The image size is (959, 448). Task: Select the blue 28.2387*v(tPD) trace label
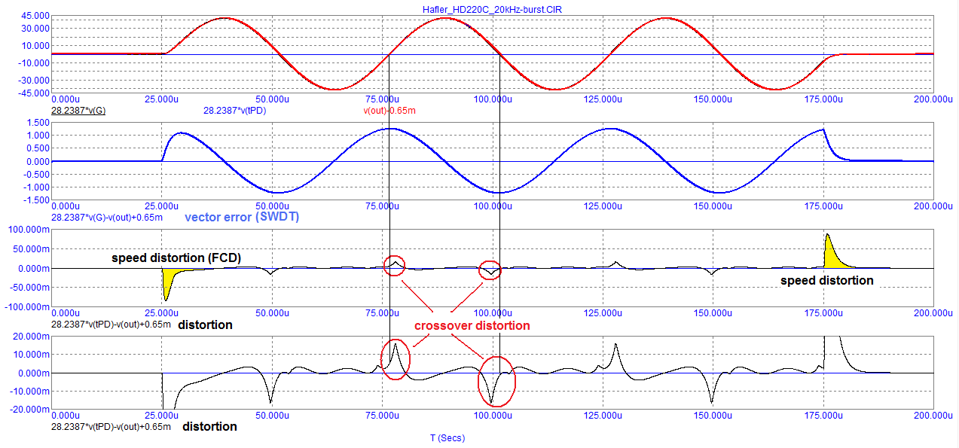pyautogui.click(x=234, y=110)
